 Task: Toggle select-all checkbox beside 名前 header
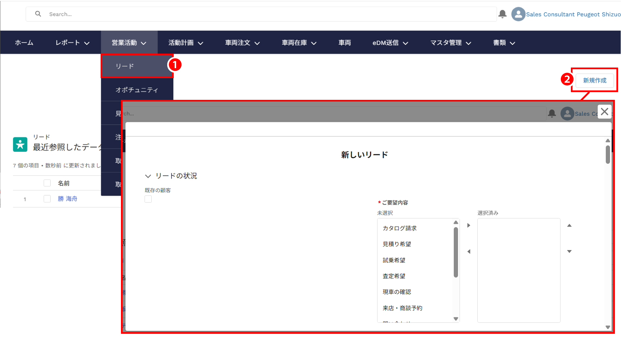tap(47, 183)
